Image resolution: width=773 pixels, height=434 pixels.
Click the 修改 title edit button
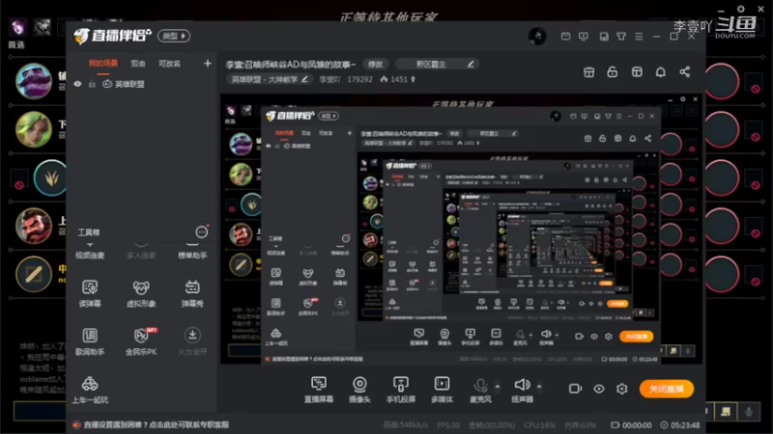tap(375, 64)
